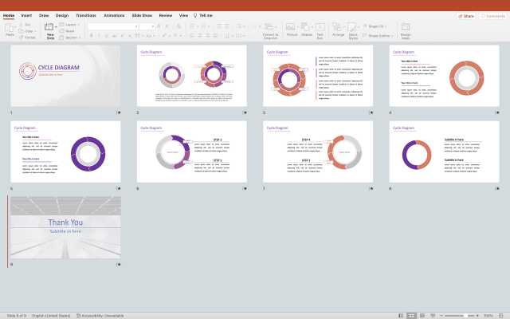This screenshot has width=510, height=319.
Task: Open the Slide Show tab
Action: coord(142,15)
